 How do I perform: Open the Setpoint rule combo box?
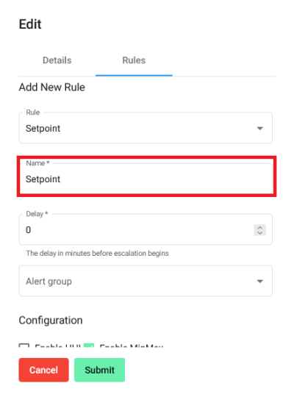coord(146,128)
